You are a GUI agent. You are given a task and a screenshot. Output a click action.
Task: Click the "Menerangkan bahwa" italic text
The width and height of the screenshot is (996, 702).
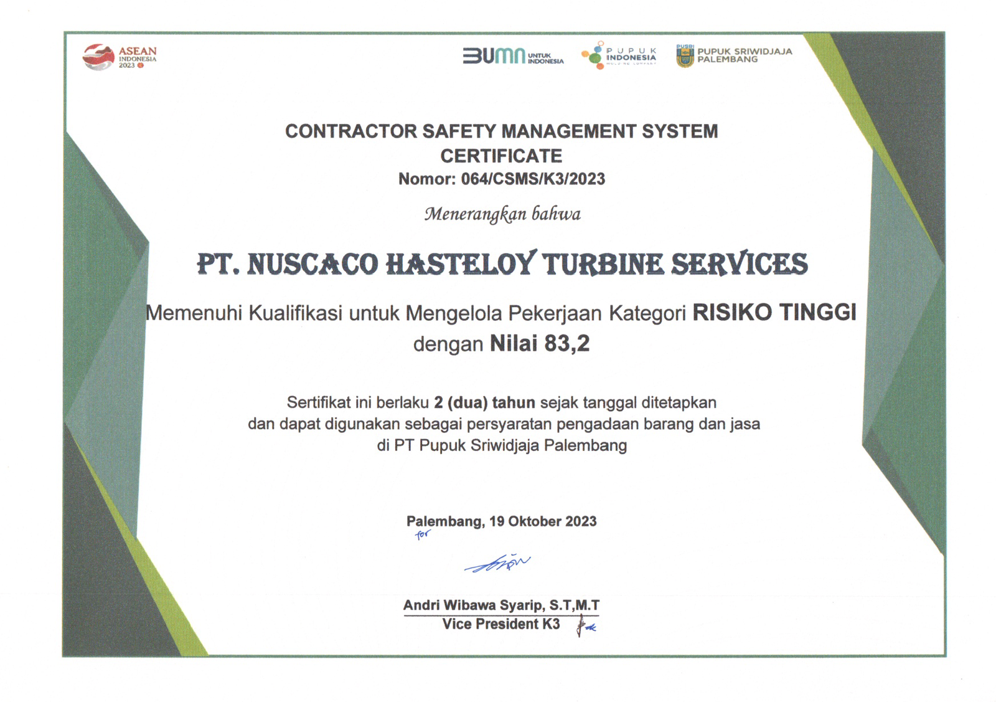coord(502,214)
